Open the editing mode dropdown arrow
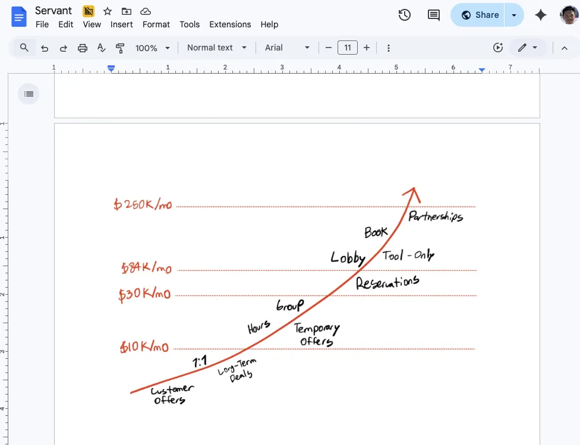 [535, 48]
